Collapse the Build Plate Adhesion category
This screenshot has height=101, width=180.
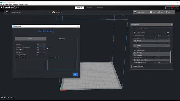[x=151, y=60]
